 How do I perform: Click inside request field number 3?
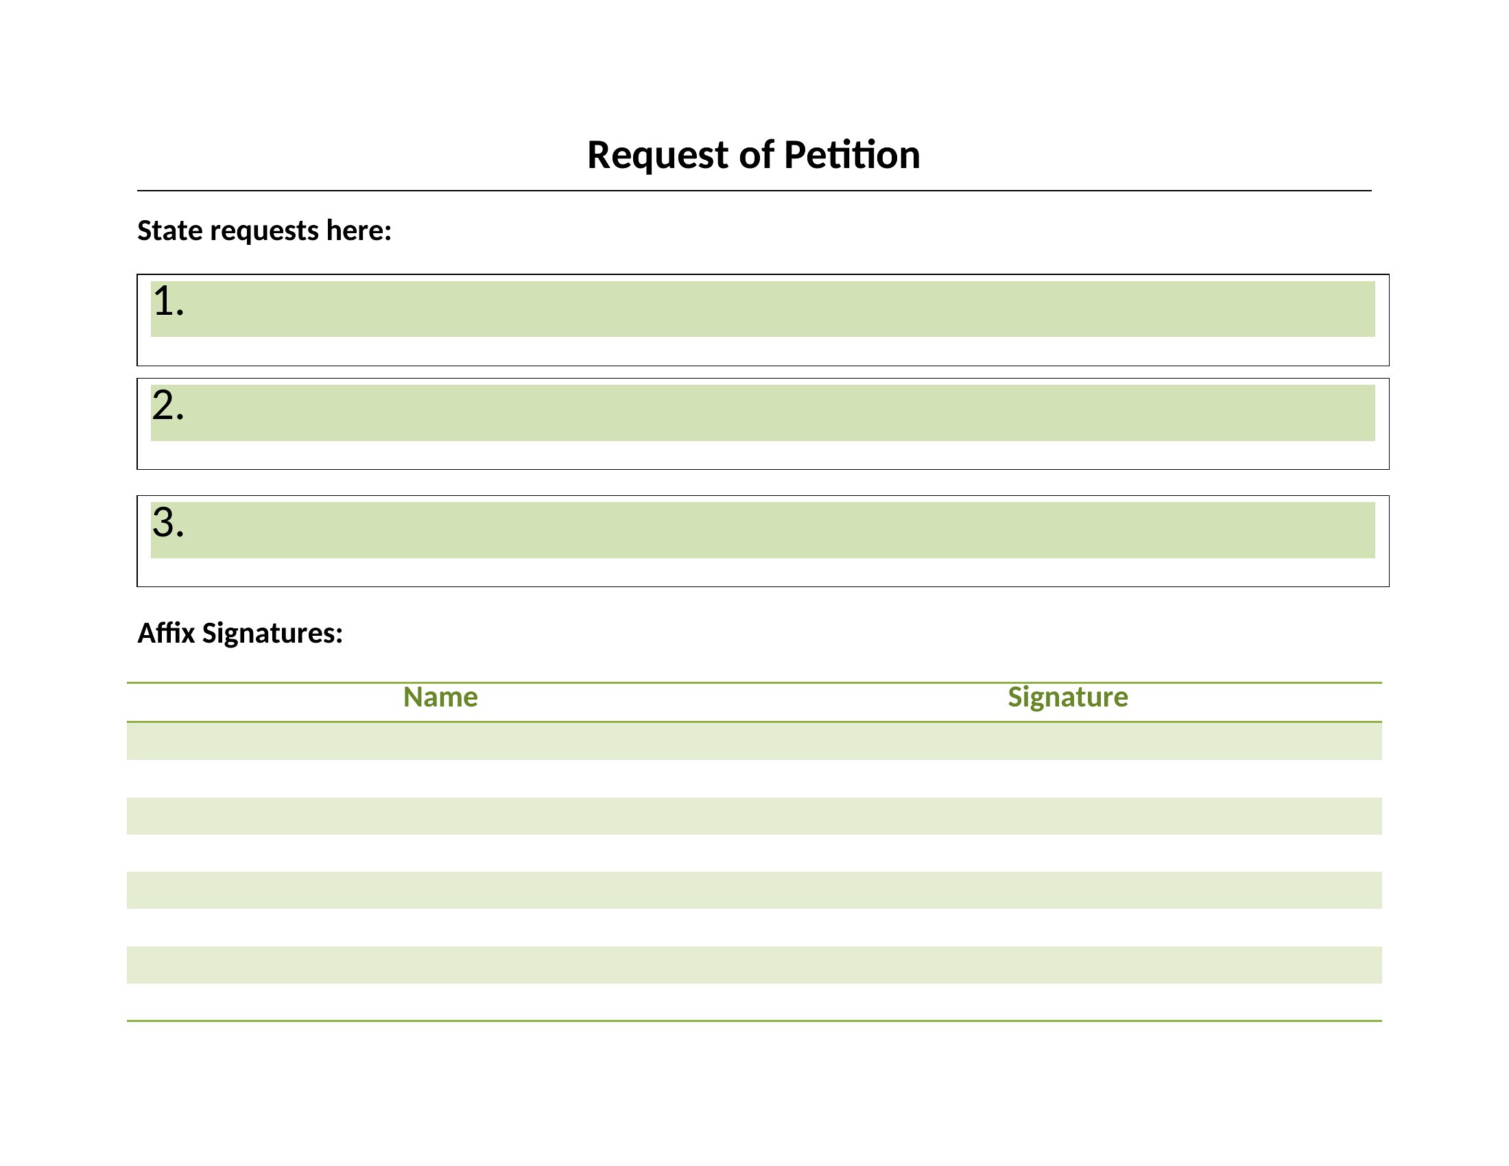click(763, 530)
